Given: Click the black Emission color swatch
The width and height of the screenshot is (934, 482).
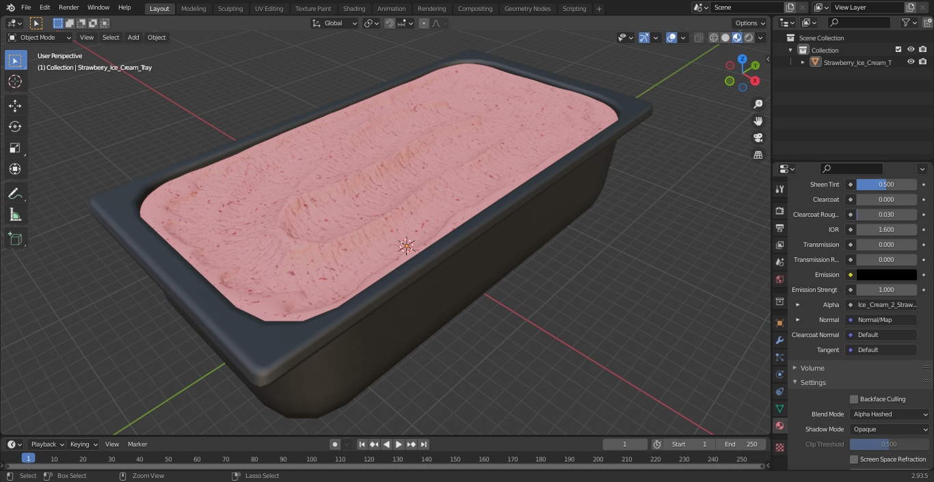Looking at the screenshot, I should click(x=886, y=275).
